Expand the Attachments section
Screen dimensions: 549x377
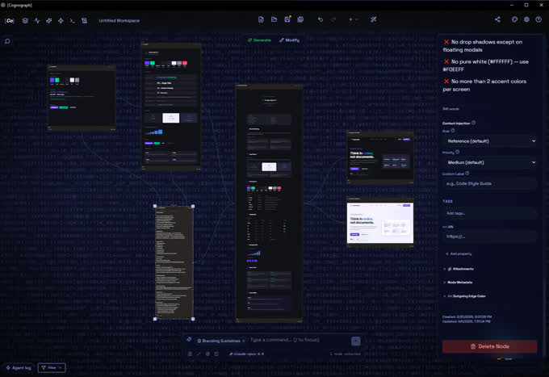click(x=459, y=269)
